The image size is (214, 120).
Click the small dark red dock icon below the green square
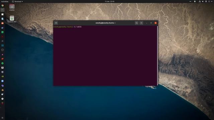point(2,37)
